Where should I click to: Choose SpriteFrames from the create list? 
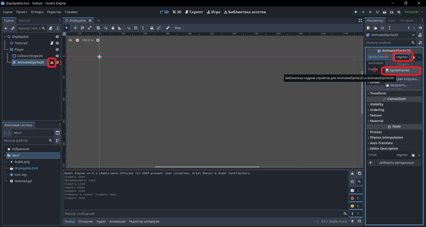400,70
